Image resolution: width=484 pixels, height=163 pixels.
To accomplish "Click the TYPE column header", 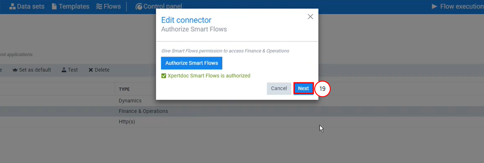I will tap(124, 89).
